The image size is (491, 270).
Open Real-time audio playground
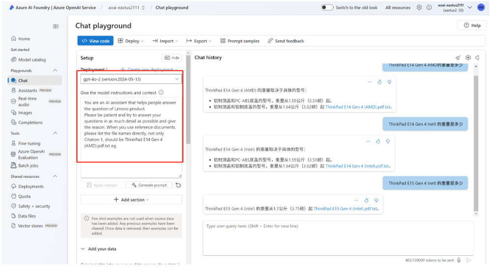click(36, 101)
